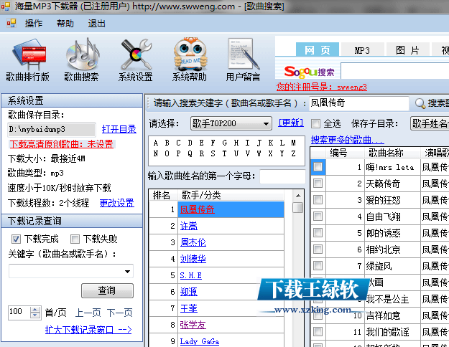Select singer S.H.E in the list
Image resolution: width=449 pixels, height=347 pixels.
[190, 275]
